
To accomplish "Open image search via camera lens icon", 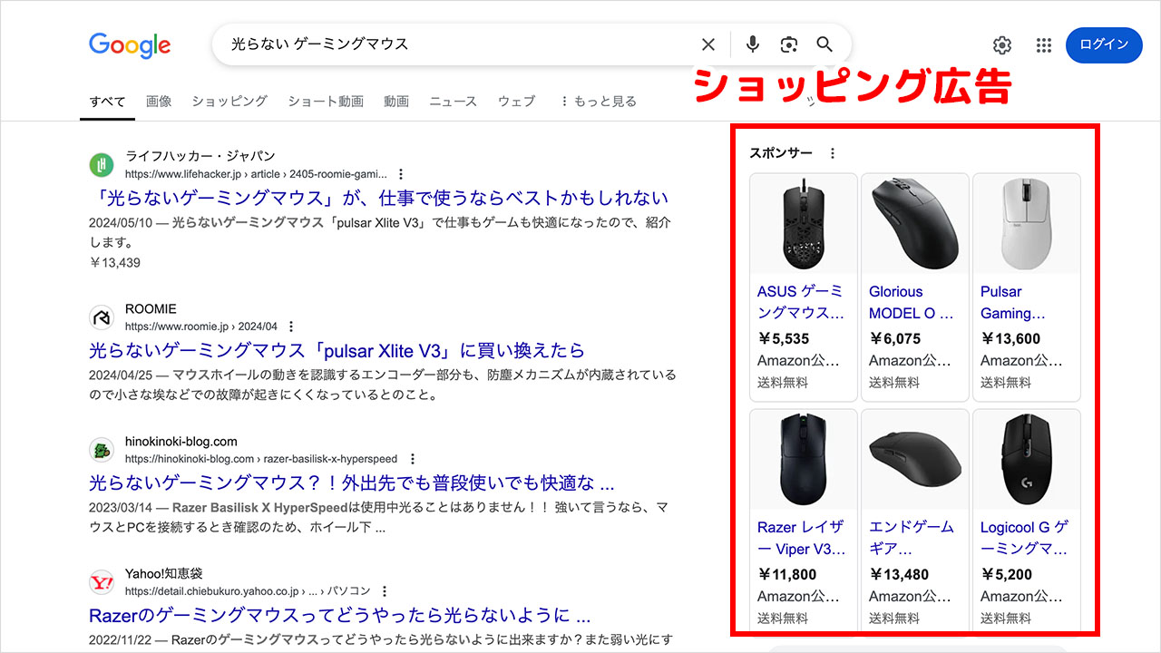I will coord(788,44).
